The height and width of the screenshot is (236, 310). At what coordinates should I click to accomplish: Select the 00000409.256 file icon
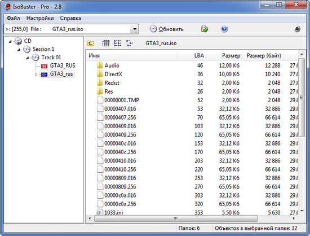(100, 134)
